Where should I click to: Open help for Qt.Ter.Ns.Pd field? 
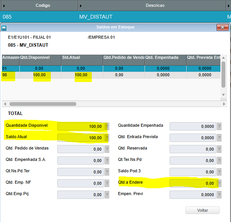click(219, 161)
